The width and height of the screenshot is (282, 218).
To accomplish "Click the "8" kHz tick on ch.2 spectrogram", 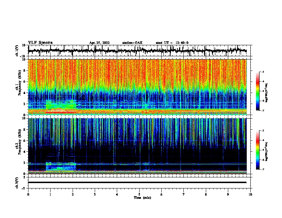I will click(25, 130).
